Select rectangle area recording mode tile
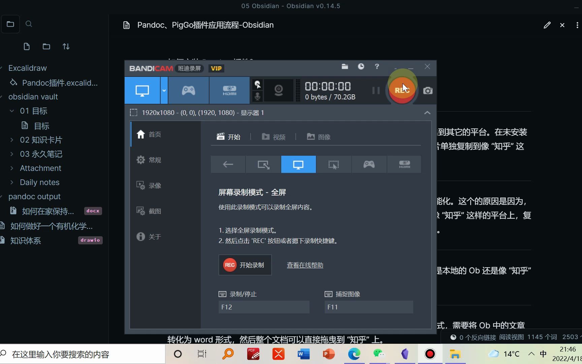This screenshot has height=364, width=582. click(x=263, y=164)
